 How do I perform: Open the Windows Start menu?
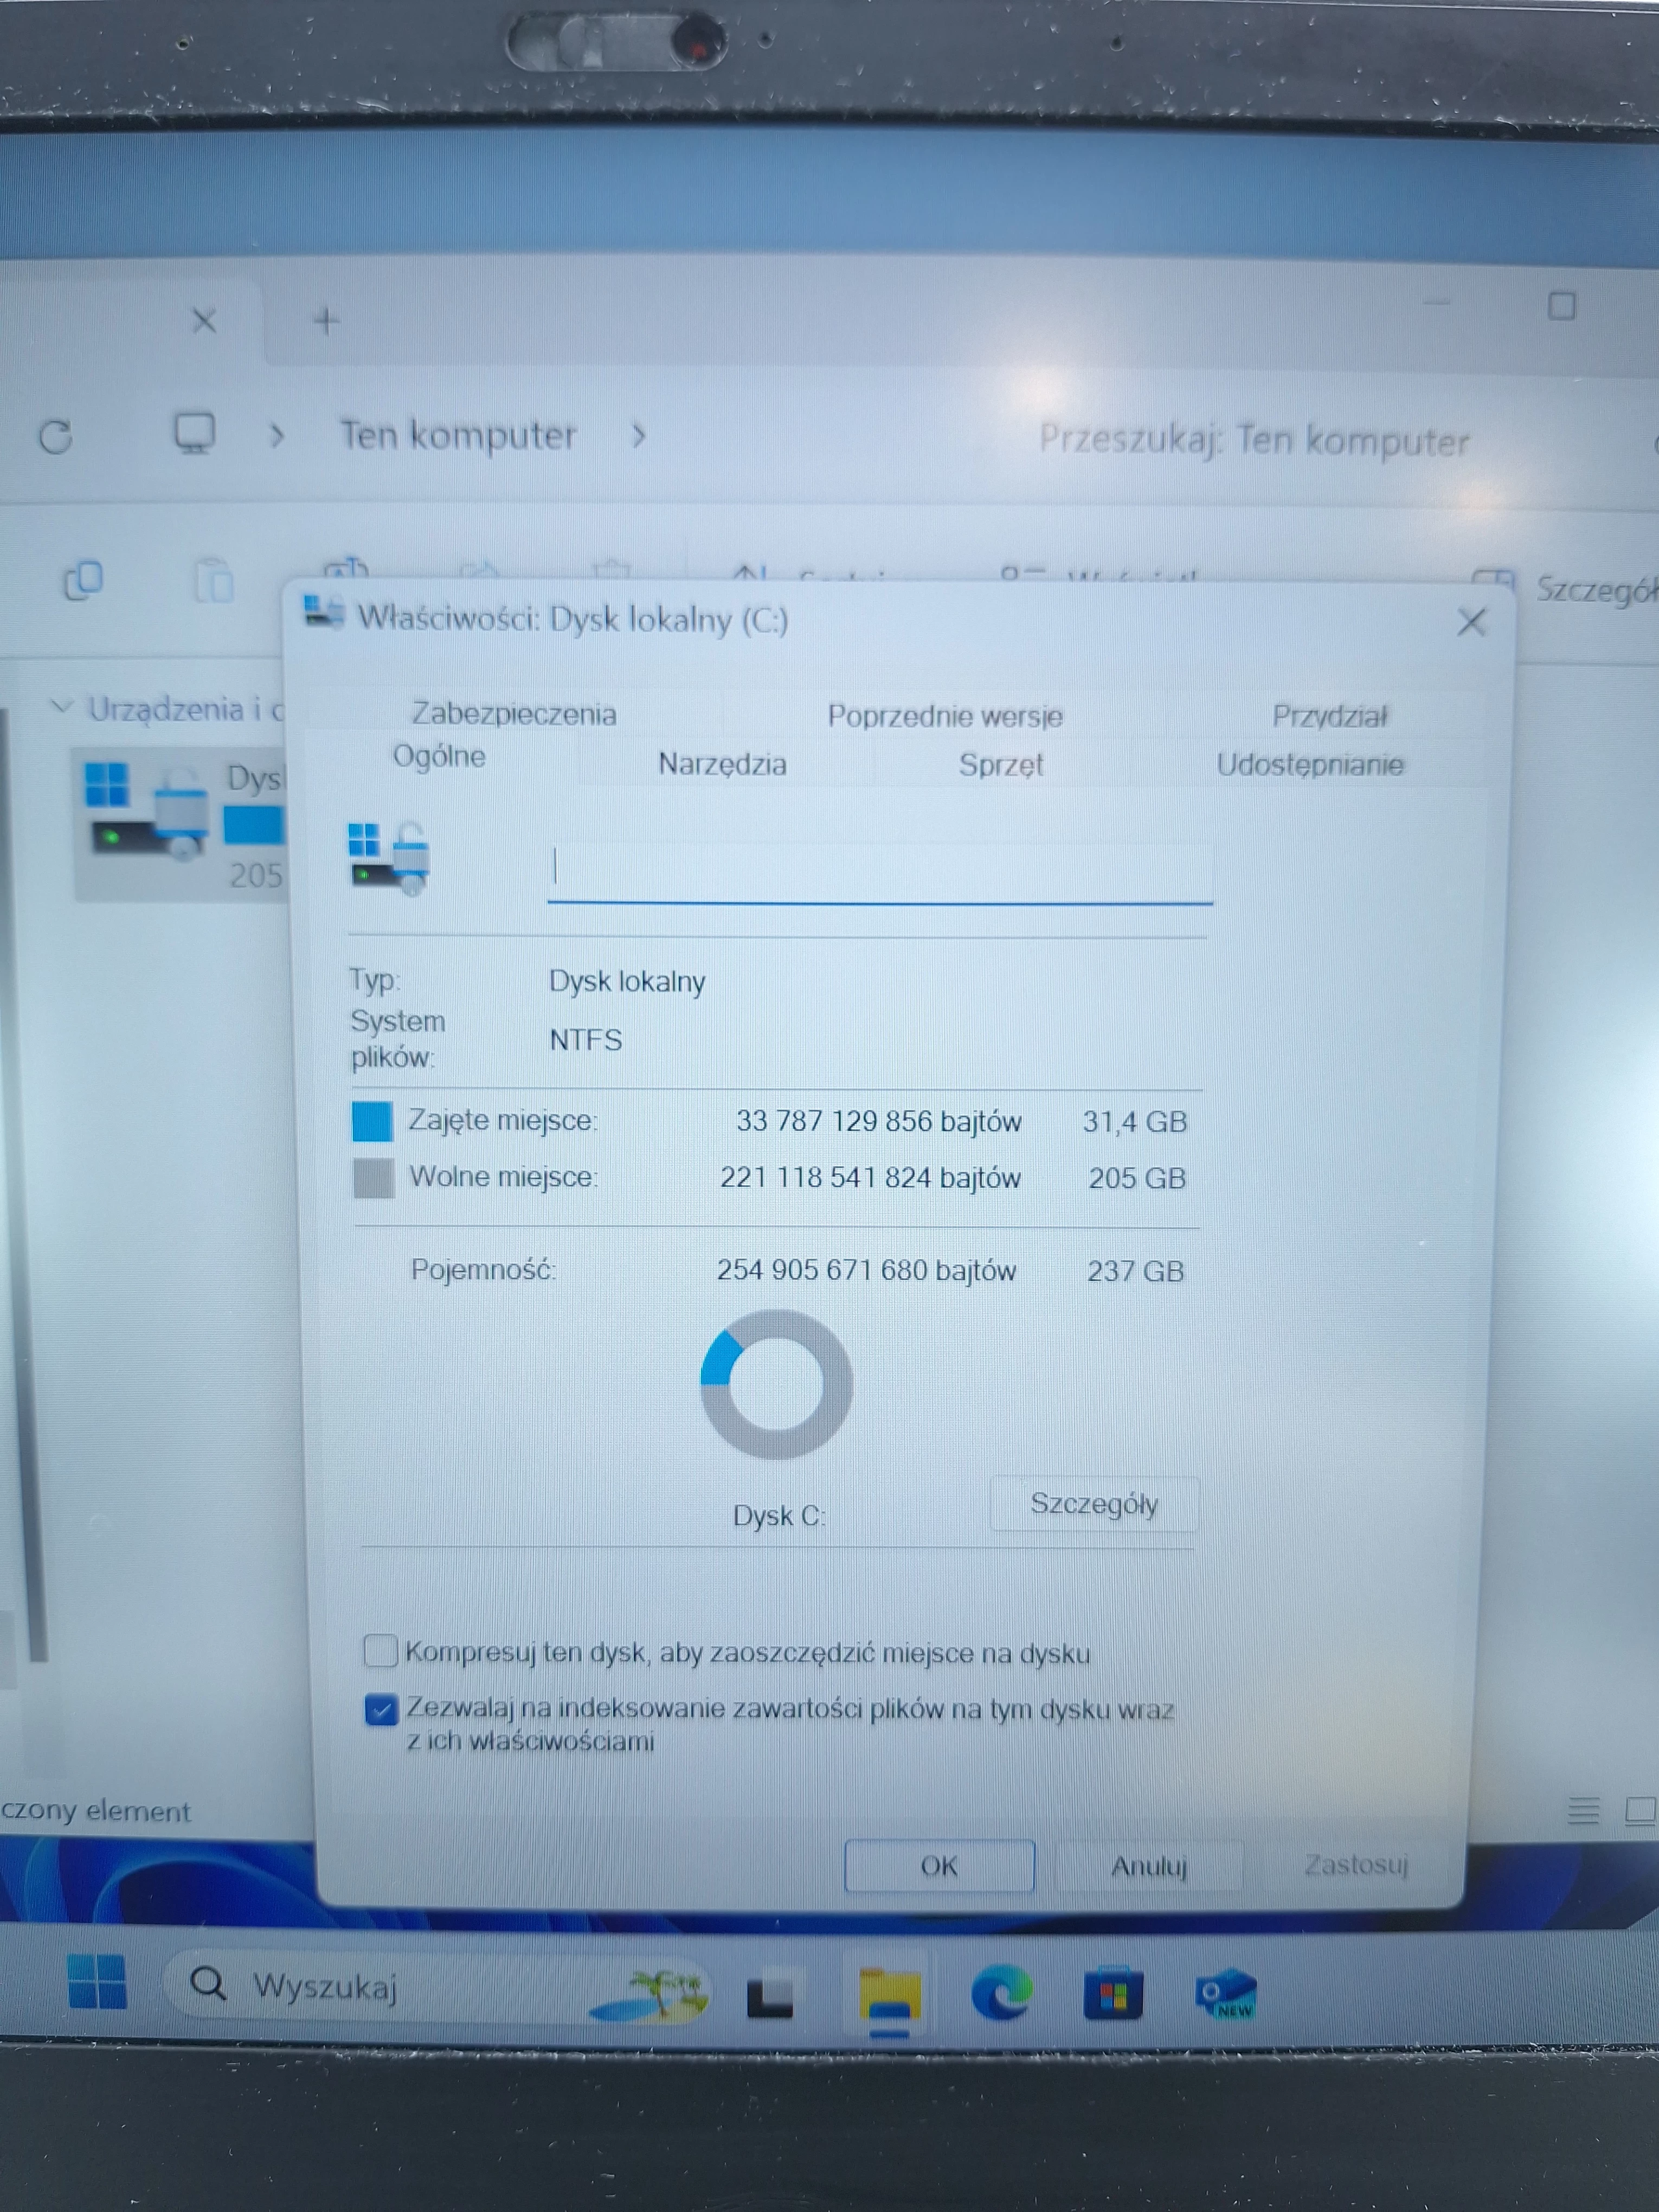tap(97, 1981)
